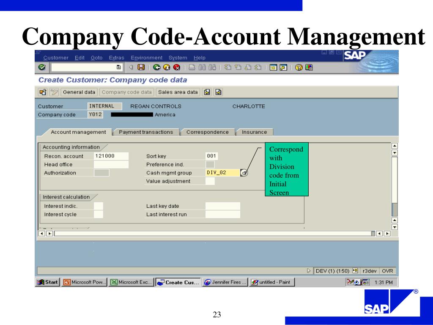Switch to untitled - Paint in taskbar
This screenshot has width=433, height=325.
(272, 282)
